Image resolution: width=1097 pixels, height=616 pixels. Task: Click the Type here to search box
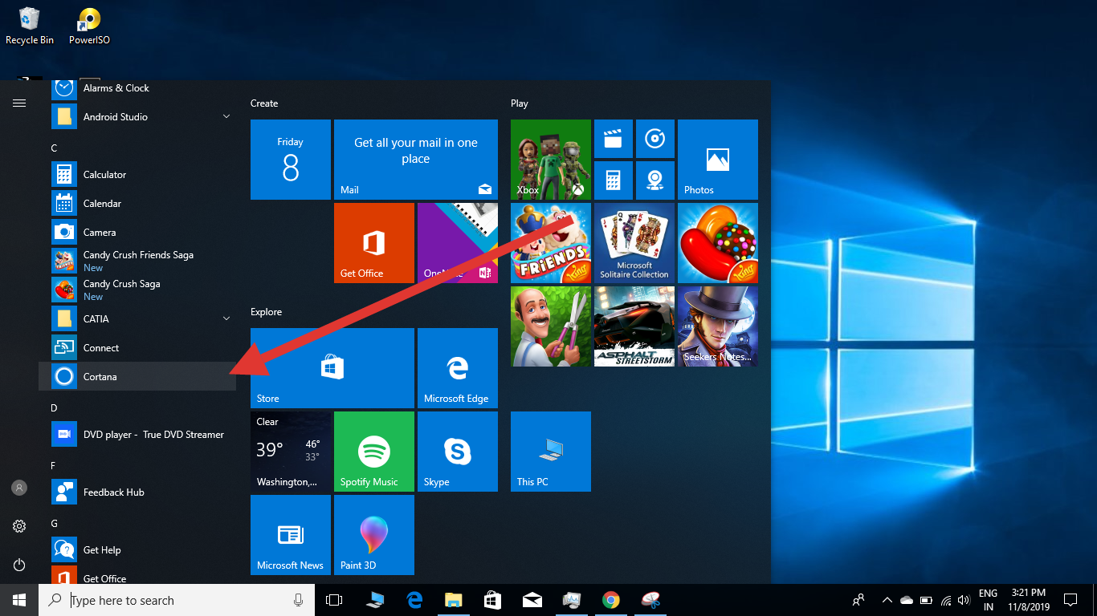coord(177,600)
